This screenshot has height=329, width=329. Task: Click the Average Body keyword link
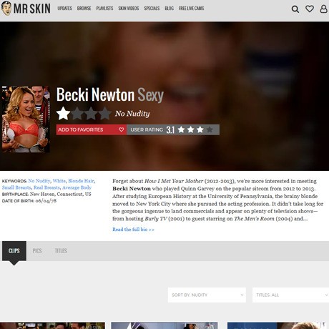(77, 187)
